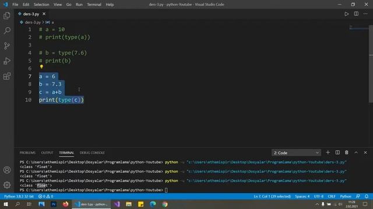373x209 pixels.
Task: Select Python 3.8.3 32-bit interpreter in status bar
Action: (x=19, y=196)
